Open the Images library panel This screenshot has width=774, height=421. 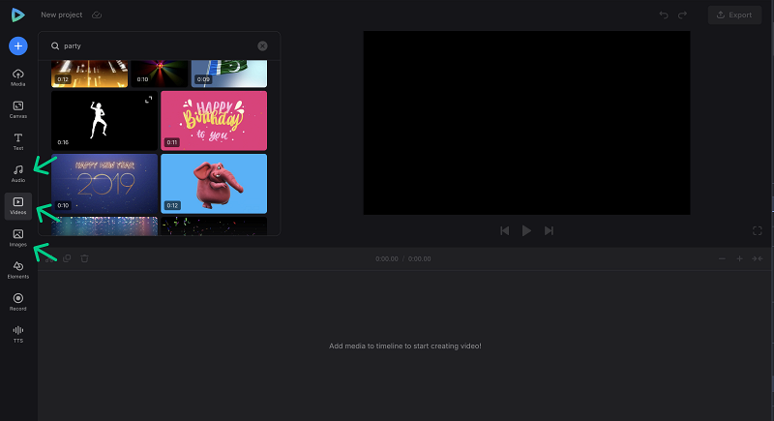18,238
